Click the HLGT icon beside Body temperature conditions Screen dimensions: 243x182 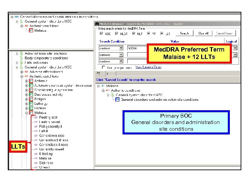(22, 58)
